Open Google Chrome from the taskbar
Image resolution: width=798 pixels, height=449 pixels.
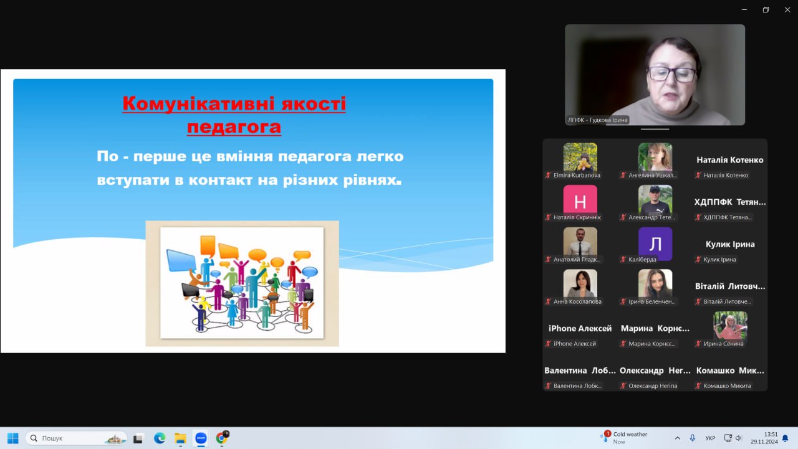221,438
